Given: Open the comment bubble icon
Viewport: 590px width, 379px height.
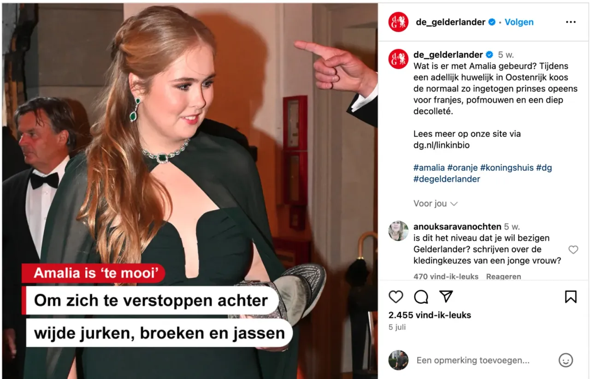Looking at the screenshot, I should coord(421,297).
